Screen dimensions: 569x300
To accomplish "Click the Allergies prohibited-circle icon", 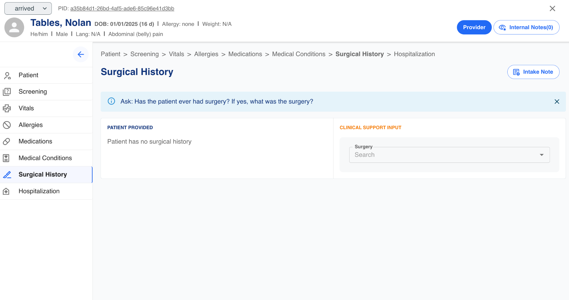I will pos(7,125).
